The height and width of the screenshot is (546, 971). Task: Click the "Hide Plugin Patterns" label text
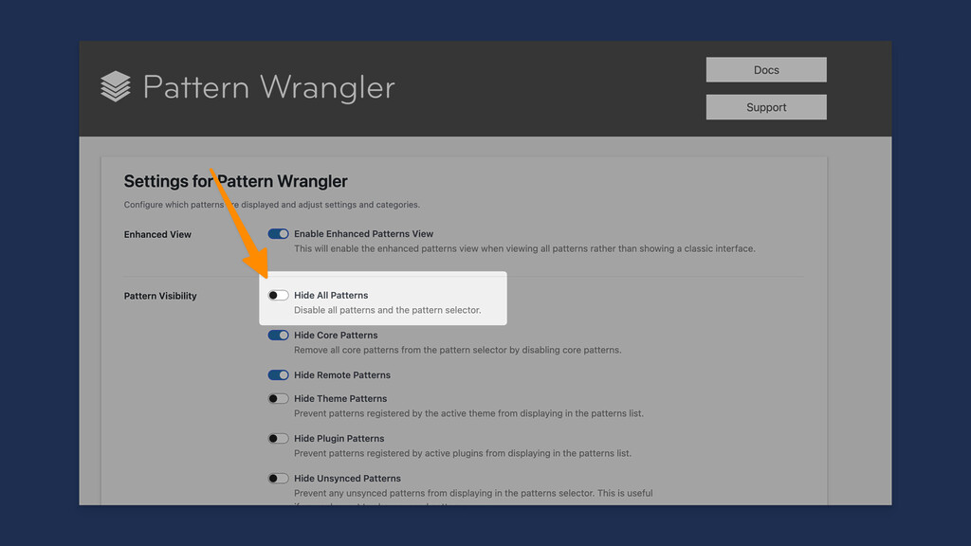point(339,438)
